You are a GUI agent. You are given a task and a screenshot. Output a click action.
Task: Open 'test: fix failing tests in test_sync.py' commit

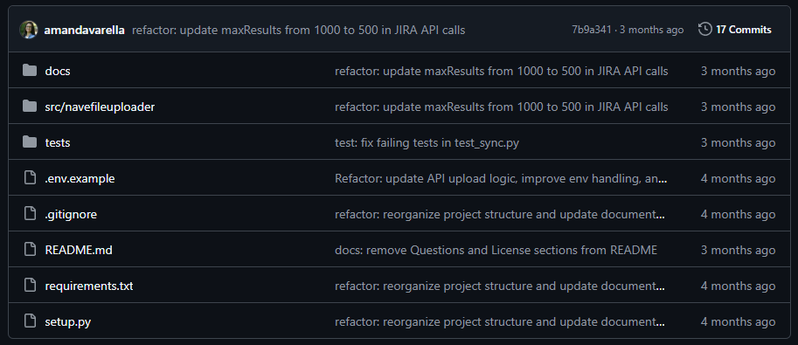pos(427,142)
